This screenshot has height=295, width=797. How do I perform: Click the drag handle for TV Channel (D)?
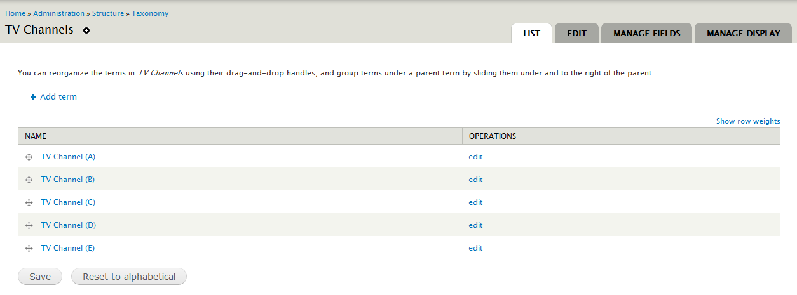click(29, 225)
